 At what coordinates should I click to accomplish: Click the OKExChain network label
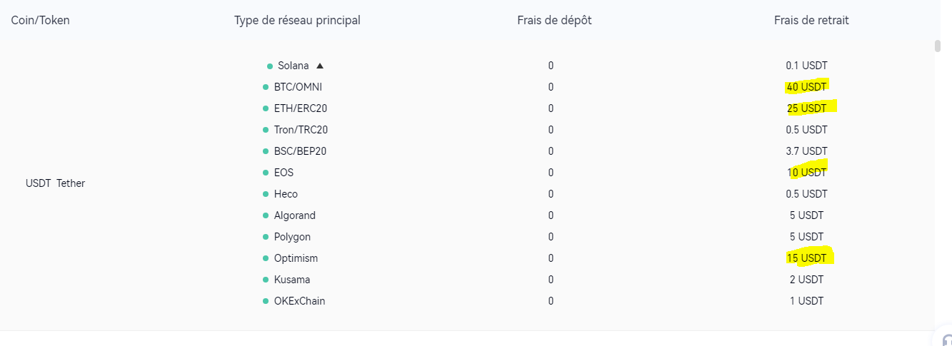tap(299, 301)
